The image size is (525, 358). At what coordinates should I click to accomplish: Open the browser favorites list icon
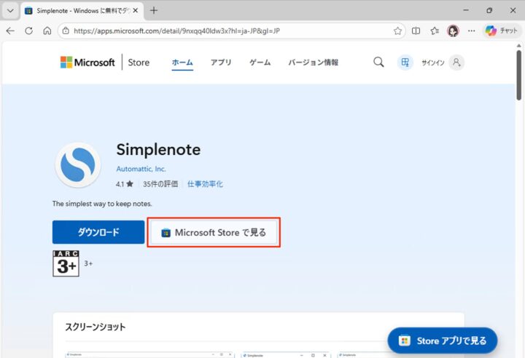(x=435, y=31)
